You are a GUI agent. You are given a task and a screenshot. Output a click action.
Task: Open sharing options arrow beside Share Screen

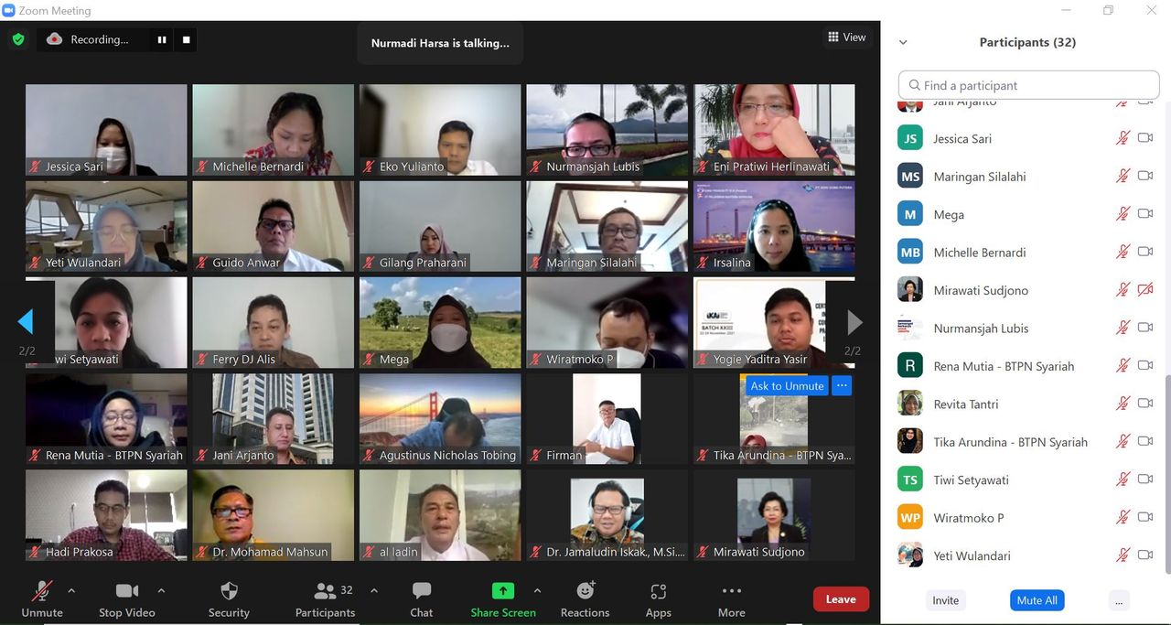(537, 591)
